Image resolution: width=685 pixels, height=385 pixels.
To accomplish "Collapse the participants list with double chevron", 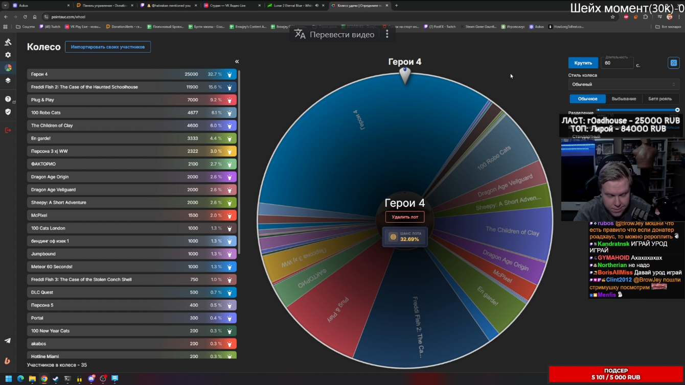I will tap(237, 61).
